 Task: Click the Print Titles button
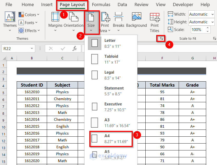tap(155, 23)
